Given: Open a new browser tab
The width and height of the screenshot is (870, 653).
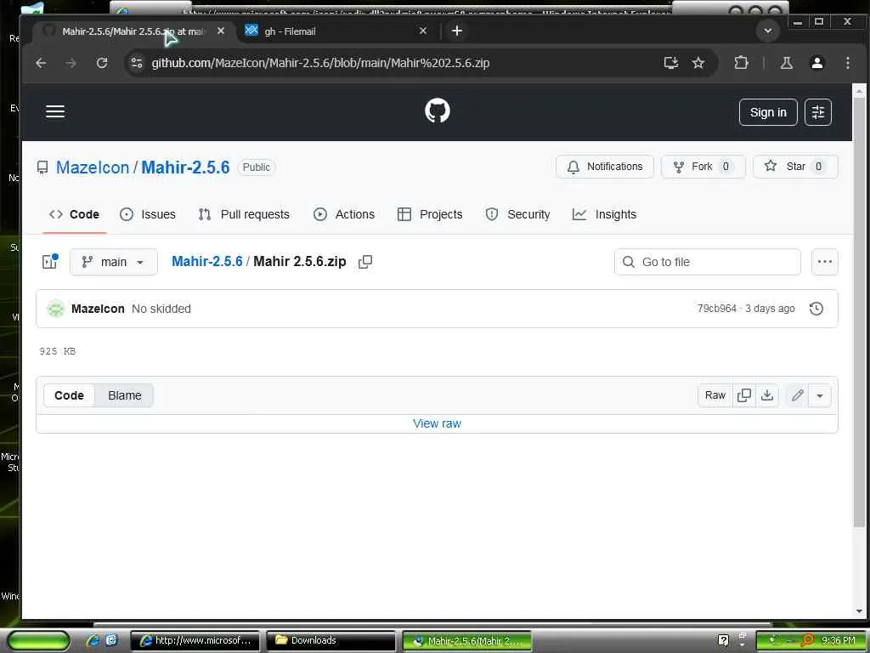Looking at the screenshot, I should pos(456,31).
